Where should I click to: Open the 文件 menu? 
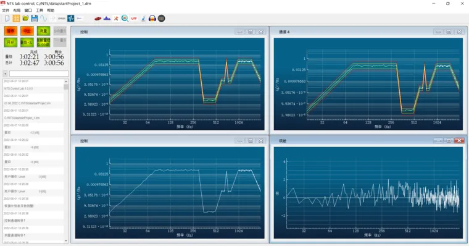[6, 11]
